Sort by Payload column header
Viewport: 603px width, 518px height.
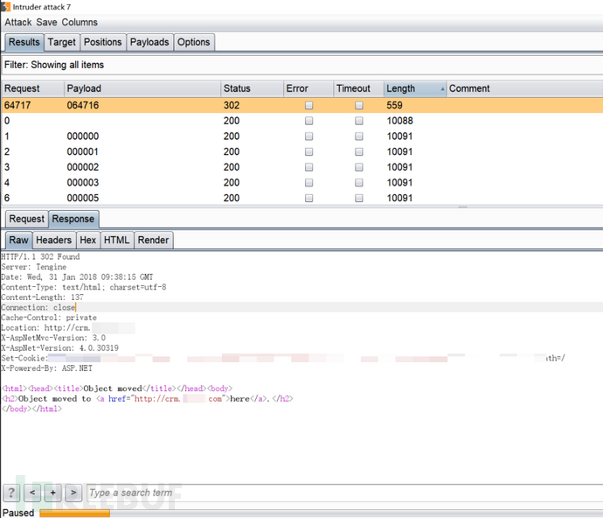[142, 88]
